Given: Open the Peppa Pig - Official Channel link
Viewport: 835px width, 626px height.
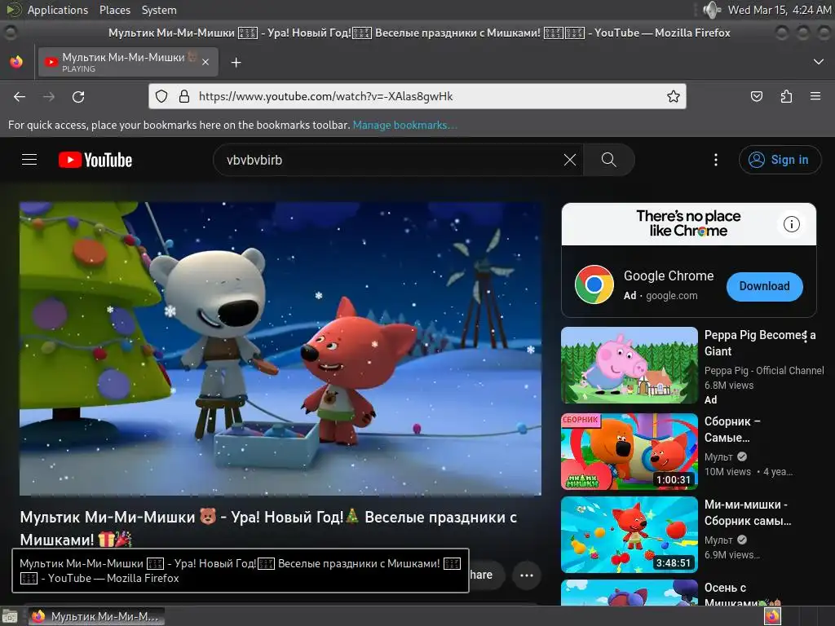Looking at the screenshot, I should [763, 371].
